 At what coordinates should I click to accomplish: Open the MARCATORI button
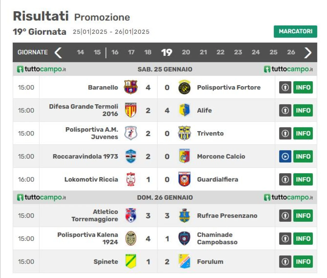(x=295, y=31)
